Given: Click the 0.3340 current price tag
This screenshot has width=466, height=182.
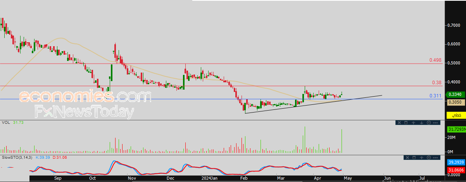Looking at the screenshot, I should coord(454,94).
